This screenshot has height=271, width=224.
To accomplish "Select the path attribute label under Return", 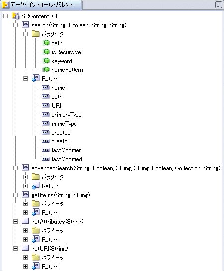I will pos(57,97).
